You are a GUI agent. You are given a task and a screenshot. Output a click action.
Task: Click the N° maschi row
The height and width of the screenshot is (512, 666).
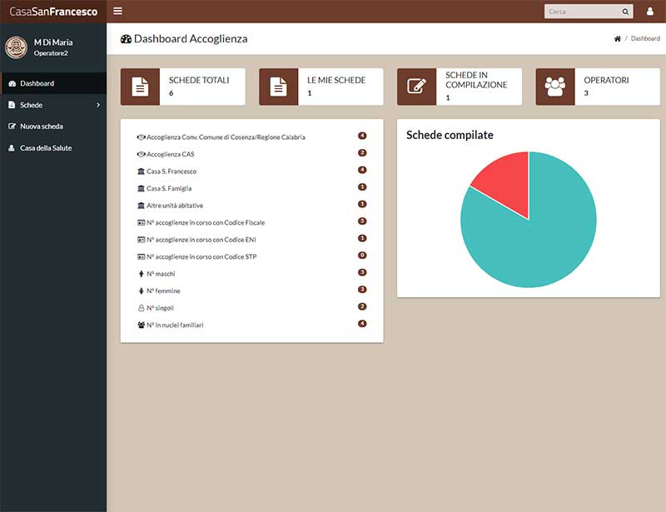pyautogui.click(x=252, y=274)
